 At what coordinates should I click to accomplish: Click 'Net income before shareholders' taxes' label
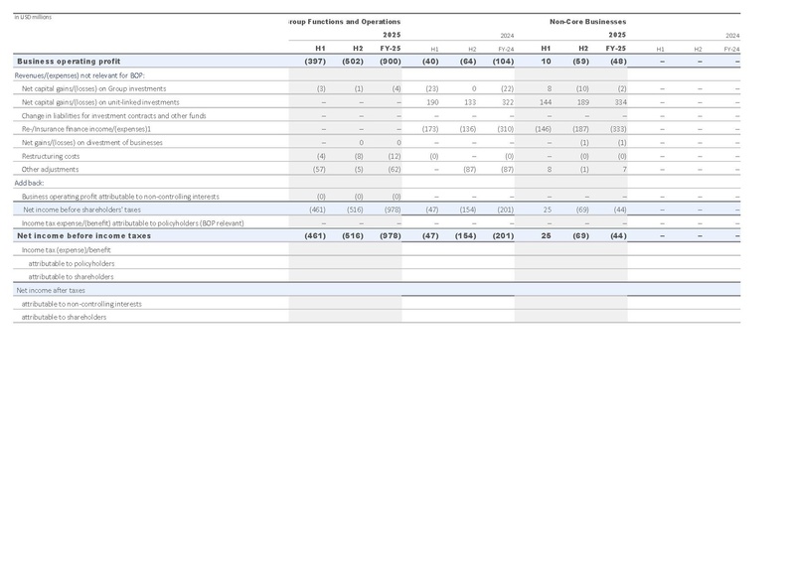(x=82, y=210)
